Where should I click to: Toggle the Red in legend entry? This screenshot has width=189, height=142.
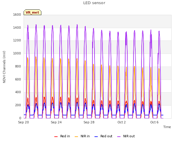pos(62,136)
